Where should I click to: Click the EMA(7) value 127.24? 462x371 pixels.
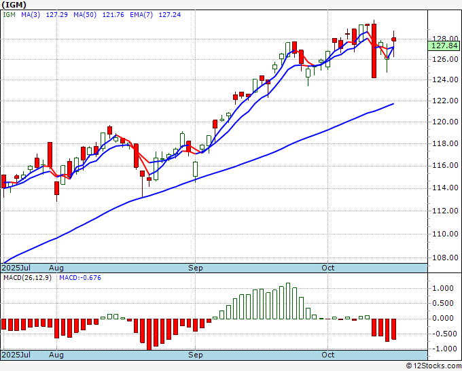coord(170,15)
